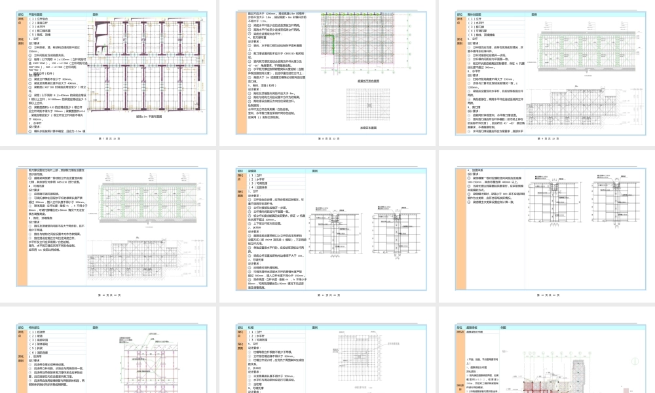Image resolution: width=655 pixels, height=393 pixels.
Task: Click the '4、加固体系' heading on page 12
Action: 476,170
